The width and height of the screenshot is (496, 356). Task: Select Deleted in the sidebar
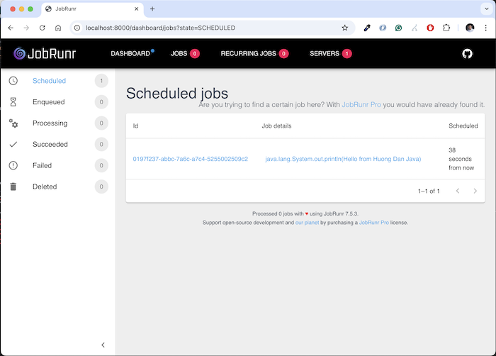(x=58, y=187)
